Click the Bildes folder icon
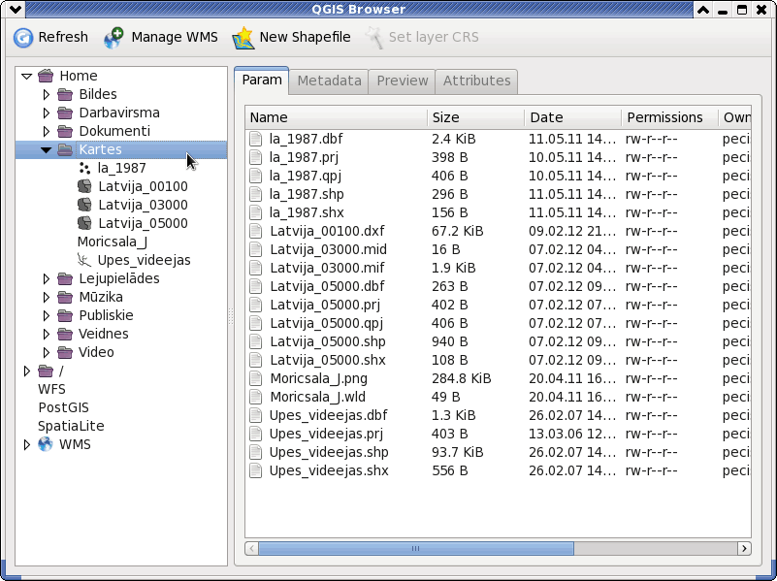The width and height of the screenshot is (777, 581). tap(65, 94)
